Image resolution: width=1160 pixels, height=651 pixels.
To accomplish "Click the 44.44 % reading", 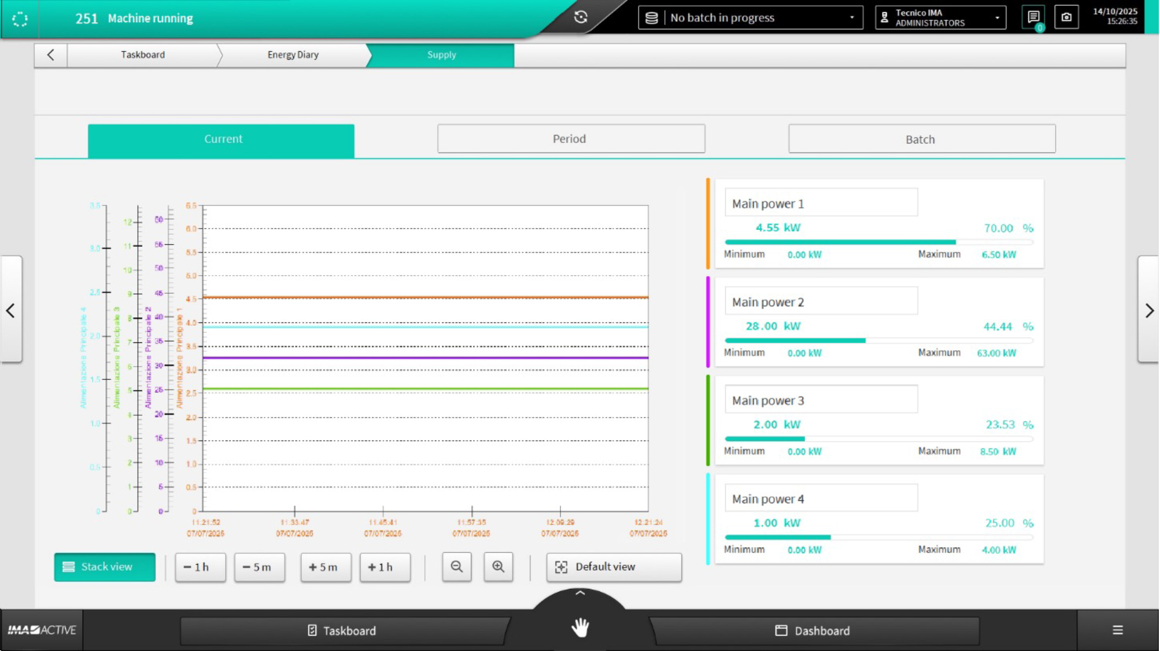I will [x=1008, y=327].
